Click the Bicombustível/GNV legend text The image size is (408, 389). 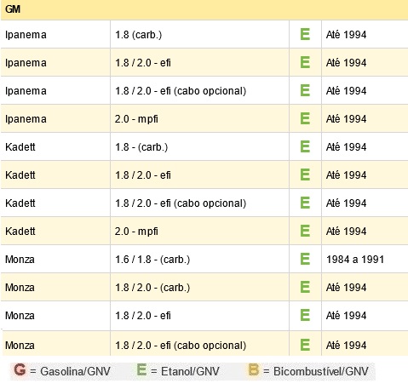pos(321,371)
